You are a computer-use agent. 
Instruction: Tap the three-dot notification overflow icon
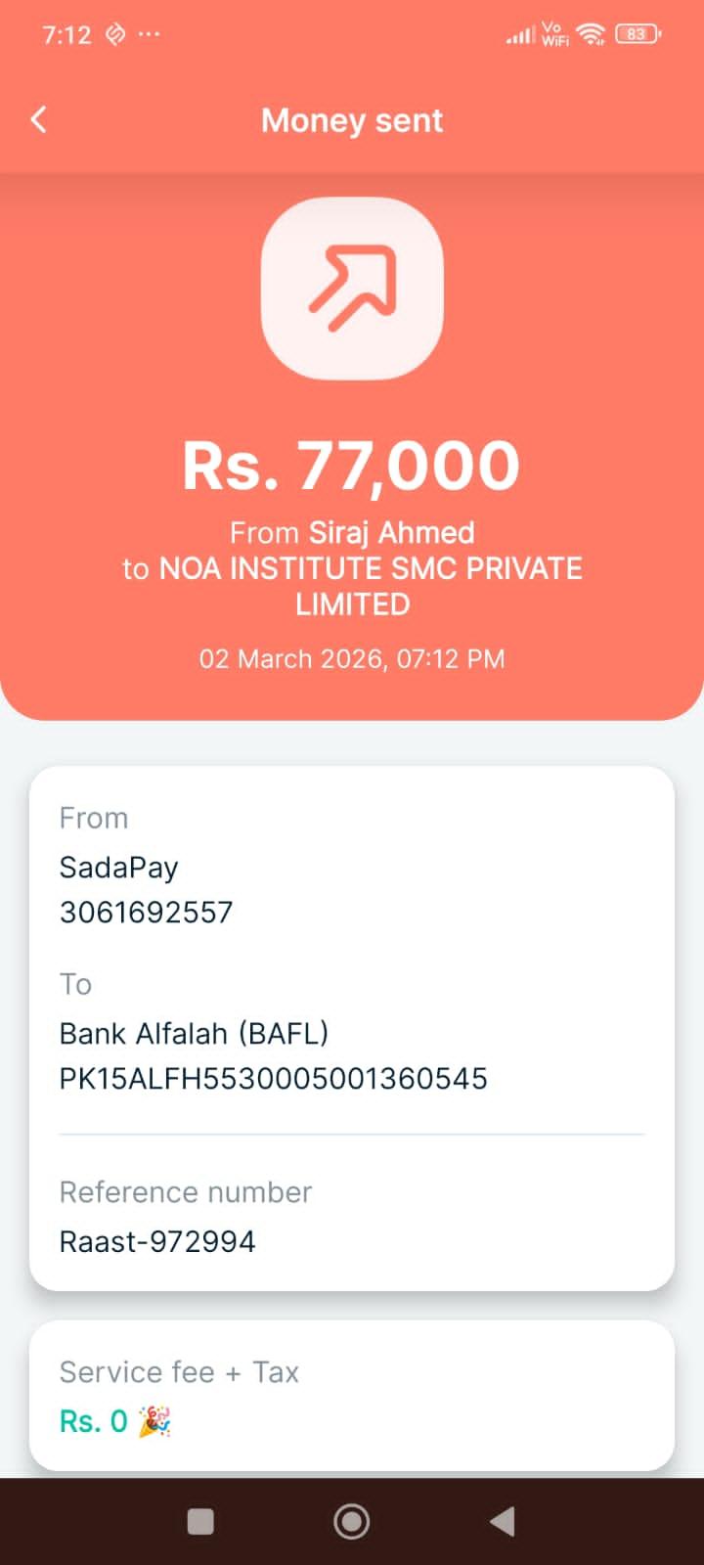tap(149, 34)
